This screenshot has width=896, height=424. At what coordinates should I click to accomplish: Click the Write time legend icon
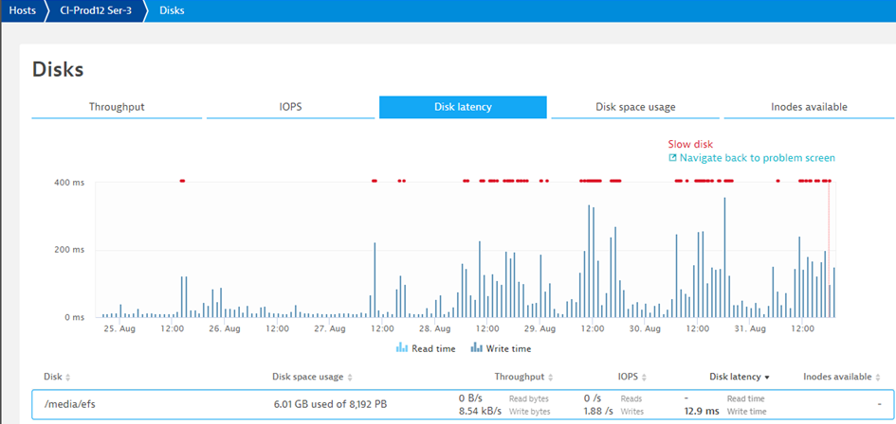point(476,348)
